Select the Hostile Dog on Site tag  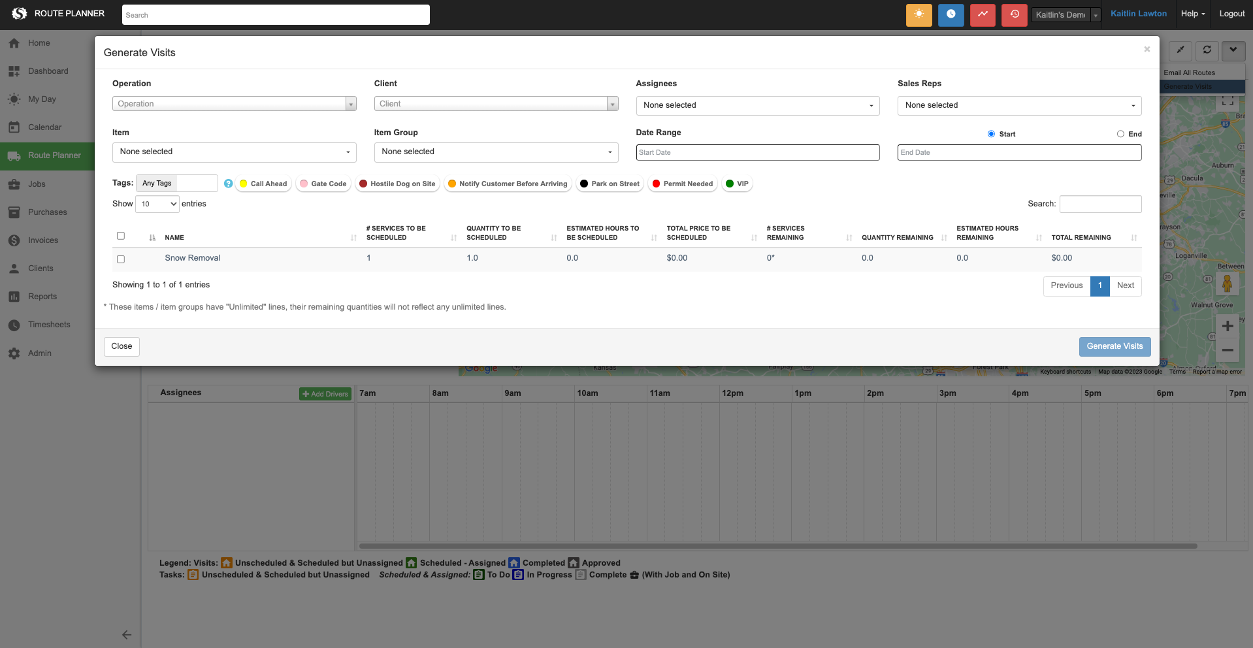pos(397,184)
